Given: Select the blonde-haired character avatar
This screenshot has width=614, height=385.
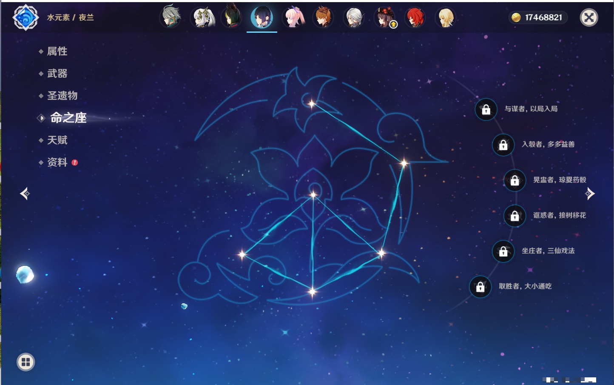Looking at the screenshot, I should [x=446, y=17].
